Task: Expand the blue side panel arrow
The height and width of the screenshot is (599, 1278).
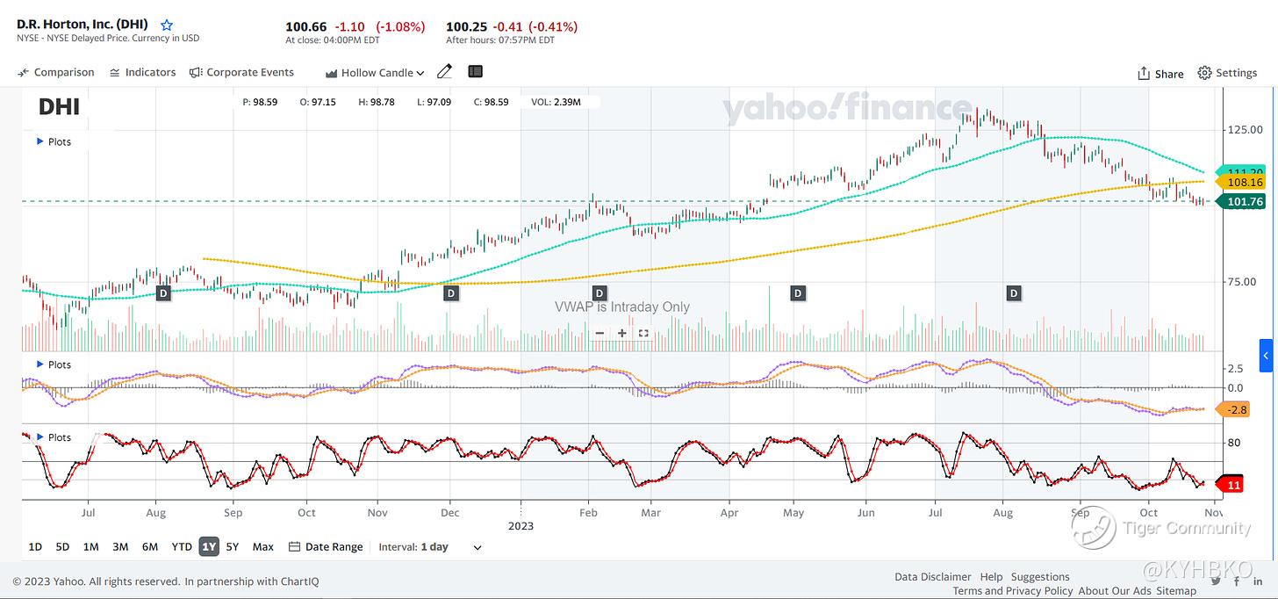Action: 1266,356
